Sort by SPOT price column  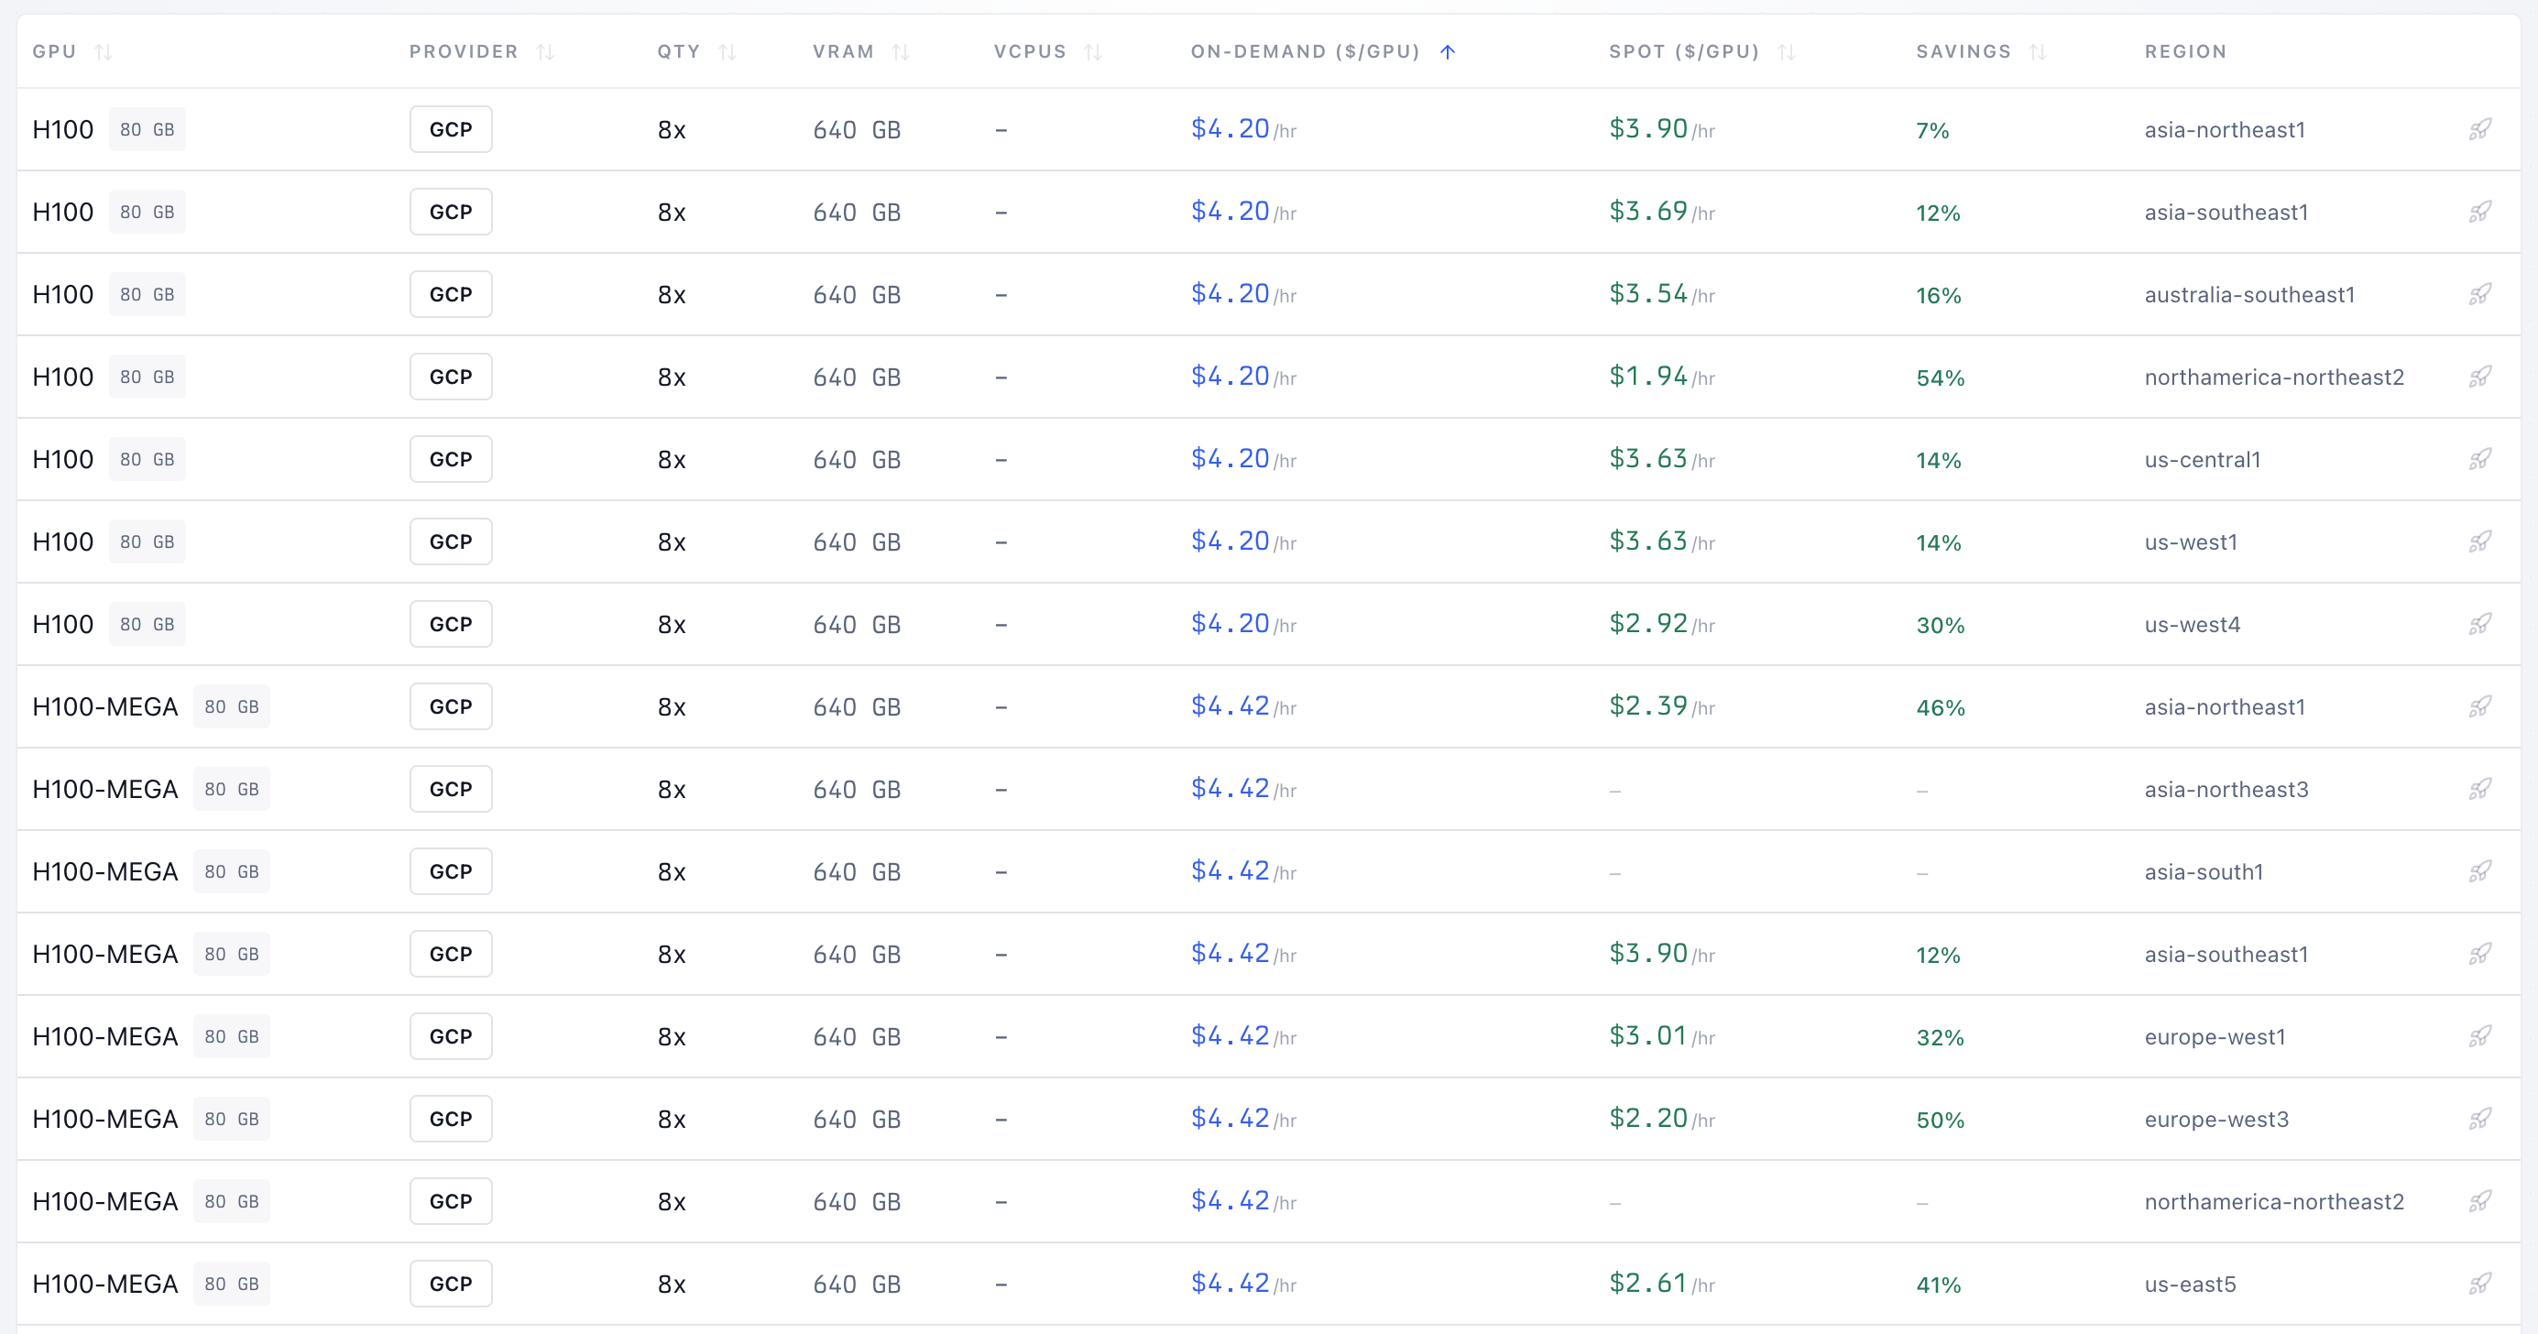[1788, 51]
